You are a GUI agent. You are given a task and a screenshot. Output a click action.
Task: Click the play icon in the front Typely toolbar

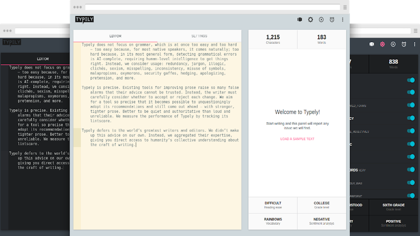(x=321, y=19)
